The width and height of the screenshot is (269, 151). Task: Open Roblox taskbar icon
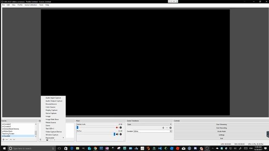178,148
